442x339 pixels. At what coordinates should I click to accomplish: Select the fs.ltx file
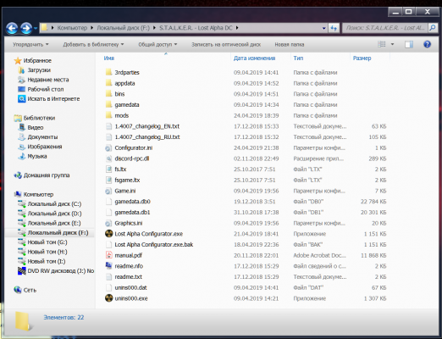tap(120, 169)
